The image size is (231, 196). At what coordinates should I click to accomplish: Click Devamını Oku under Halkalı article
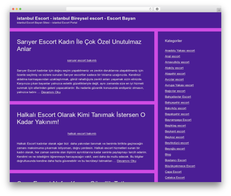tap(127, 161)
